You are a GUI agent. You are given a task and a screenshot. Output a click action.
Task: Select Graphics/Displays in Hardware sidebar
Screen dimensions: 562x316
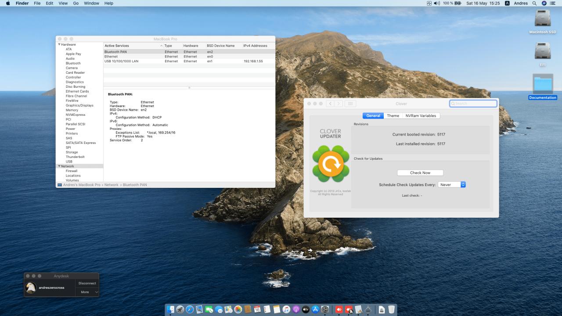pyautogui.click(x=79, y=105)
